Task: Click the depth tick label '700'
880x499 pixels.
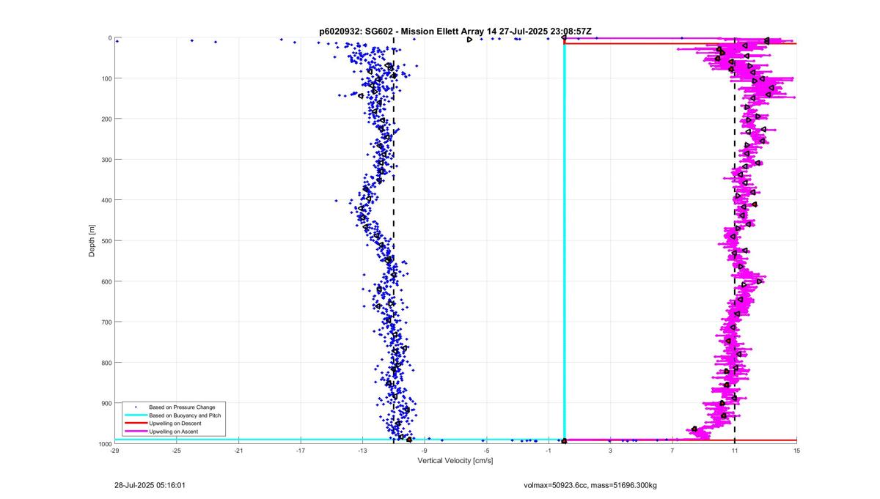Action: tap(106, 322)
